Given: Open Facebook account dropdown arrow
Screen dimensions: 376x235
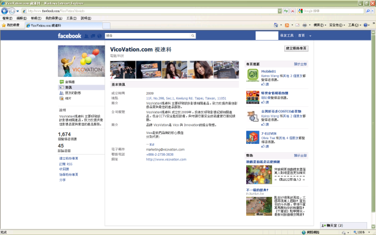Looking at the screenshot, I should (x=310, y=36).
